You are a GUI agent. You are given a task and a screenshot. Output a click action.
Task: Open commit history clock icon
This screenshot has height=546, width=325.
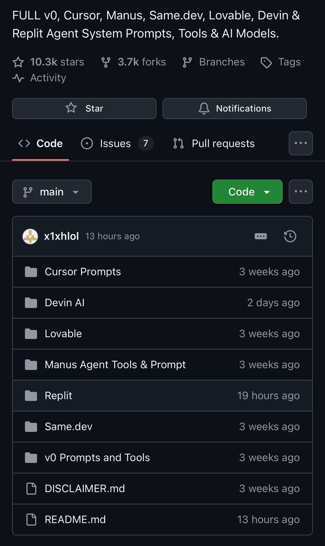[290, 236]
